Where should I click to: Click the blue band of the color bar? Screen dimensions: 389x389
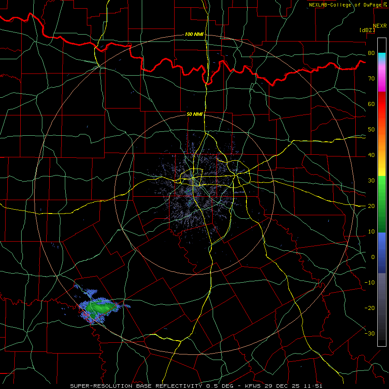coord(382,253)
